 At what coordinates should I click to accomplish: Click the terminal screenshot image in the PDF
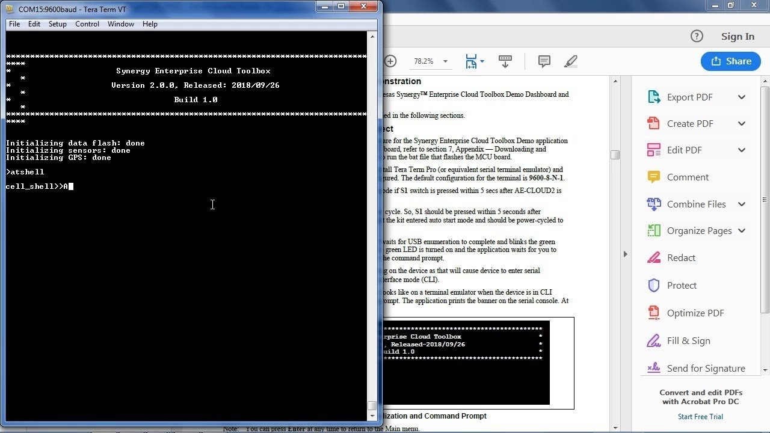click(466, 363)
